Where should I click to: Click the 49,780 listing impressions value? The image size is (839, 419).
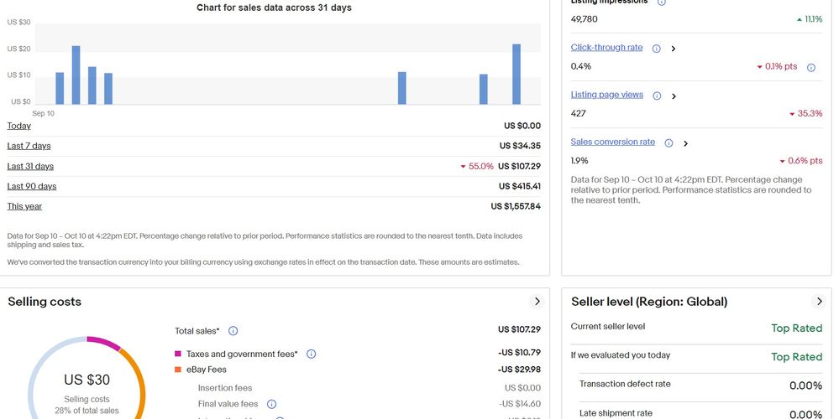point(585,19)
